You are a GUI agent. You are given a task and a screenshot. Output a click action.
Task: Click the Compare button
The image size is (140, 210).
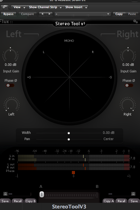27,14
